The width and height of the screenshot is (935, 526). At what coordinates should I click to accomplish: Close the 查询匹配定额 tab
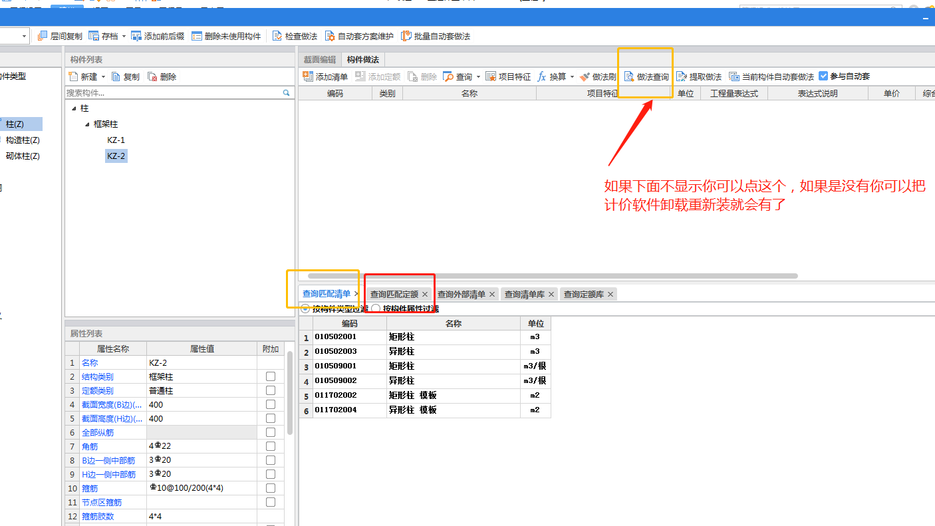tap(425, 294)
